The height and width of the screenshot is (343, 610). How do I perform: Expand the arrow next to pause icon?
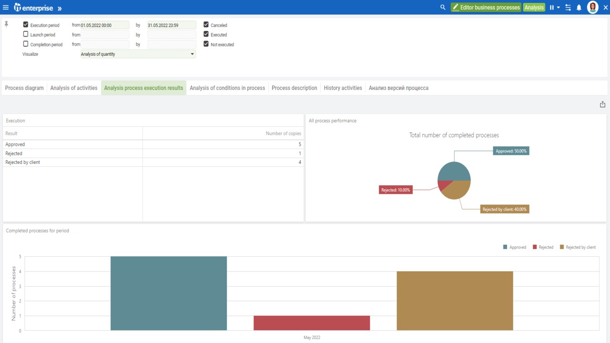559,8
